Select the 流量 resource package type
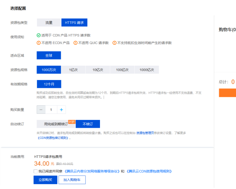The width and height of the screenshot is (236, 189). click(49, 23)
